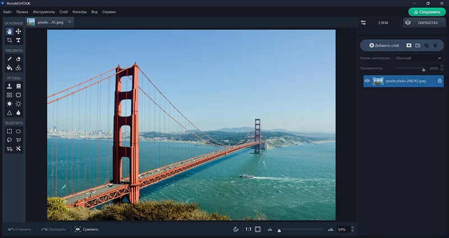Screen dimensions: 449x238
Task: Select the Rectangular selection tool
Action: 10,131
